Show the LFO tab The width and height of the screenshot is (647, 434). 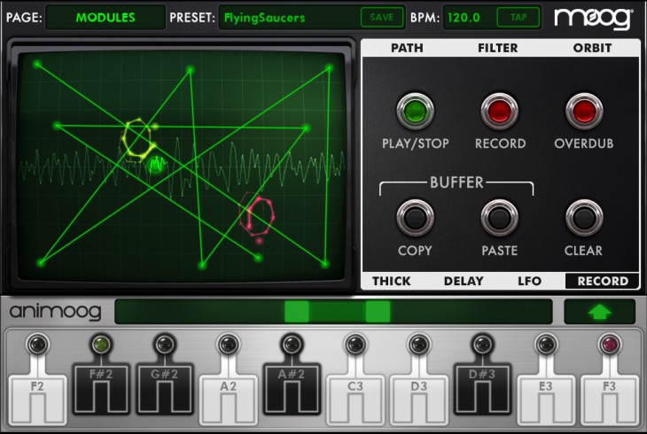[529, 281]
